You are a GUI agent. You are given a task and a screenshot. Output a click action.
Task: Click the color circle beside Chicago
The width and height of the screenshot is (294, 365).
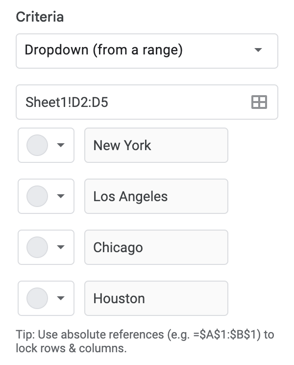(37, 247)
